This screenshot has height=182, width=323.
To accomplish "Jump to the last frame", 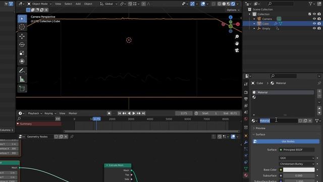I will (143, 113).
